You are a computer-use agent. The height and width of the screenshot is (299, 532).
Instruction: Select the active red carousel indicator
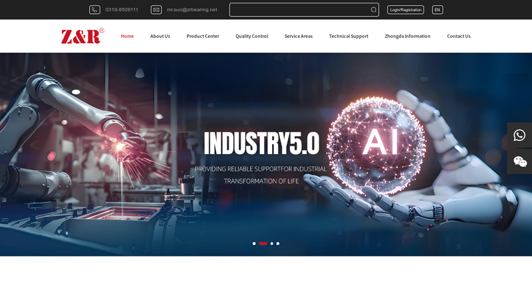(263, 243)
